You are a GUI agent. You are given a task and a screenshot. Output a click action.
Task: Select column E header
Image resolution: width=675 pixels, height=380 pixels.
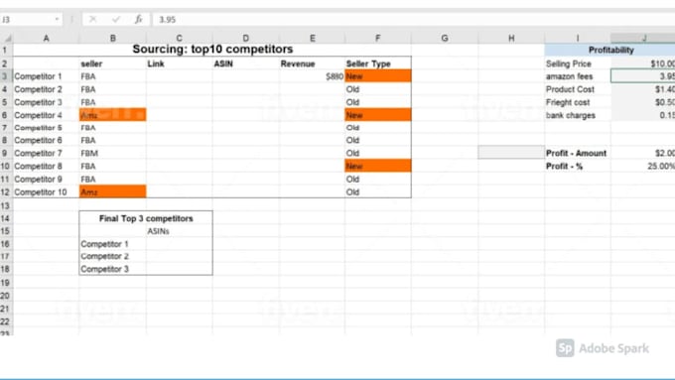pyautogui.click(x=312, y=39)
